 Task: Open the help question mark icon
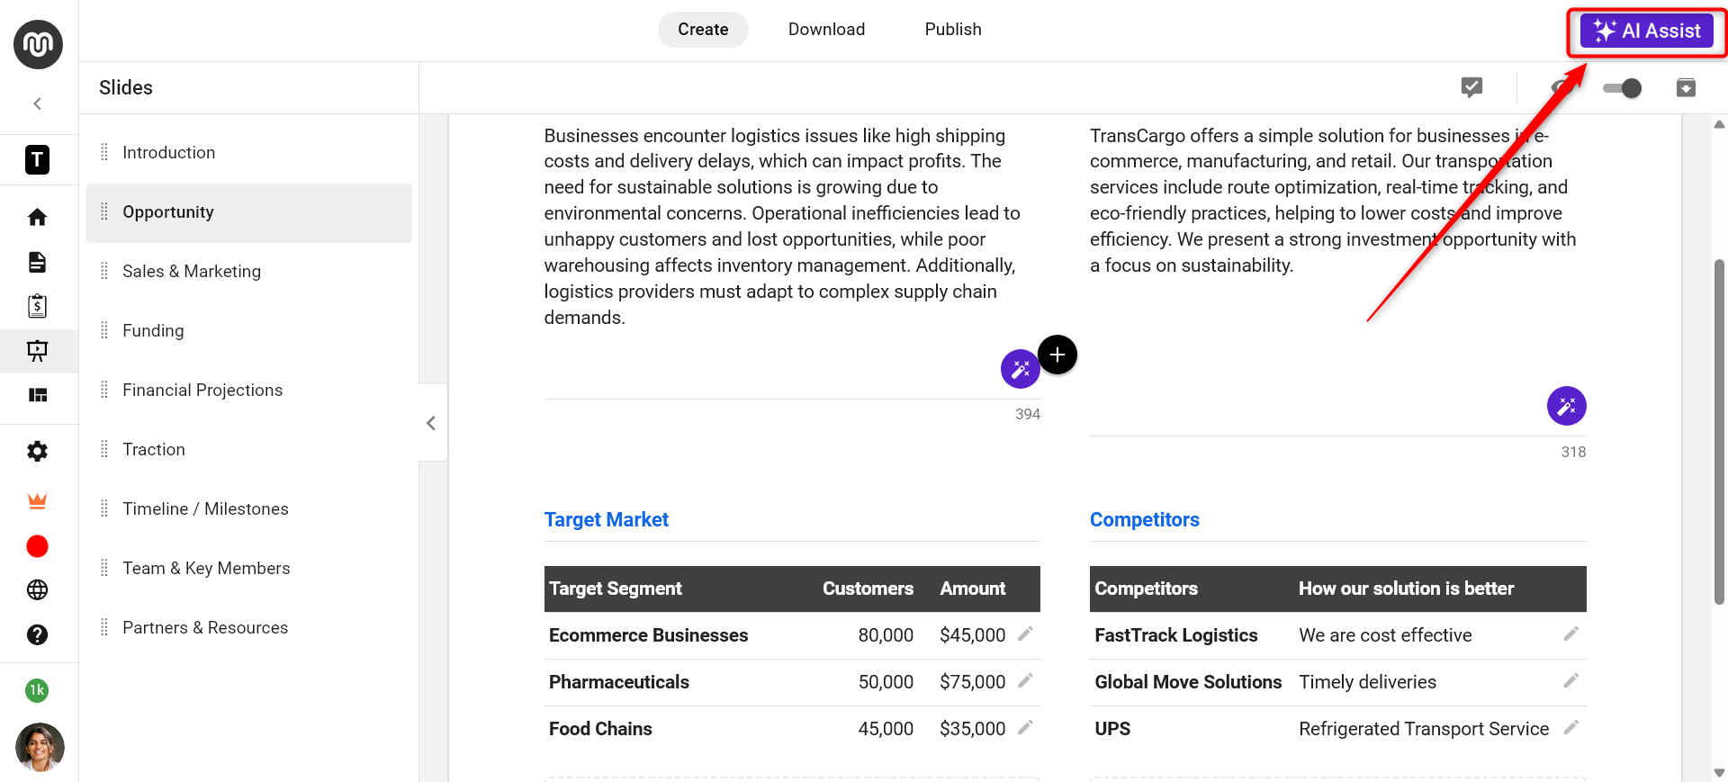[37, 634]
